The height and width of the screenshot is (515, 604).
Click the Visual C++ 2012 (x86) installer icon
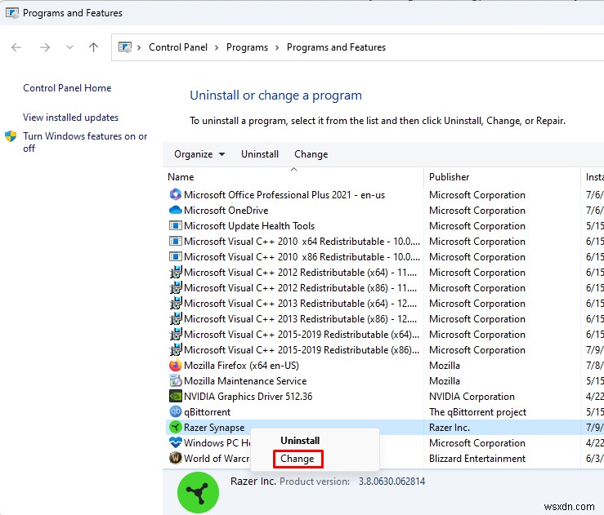(175, 287)
